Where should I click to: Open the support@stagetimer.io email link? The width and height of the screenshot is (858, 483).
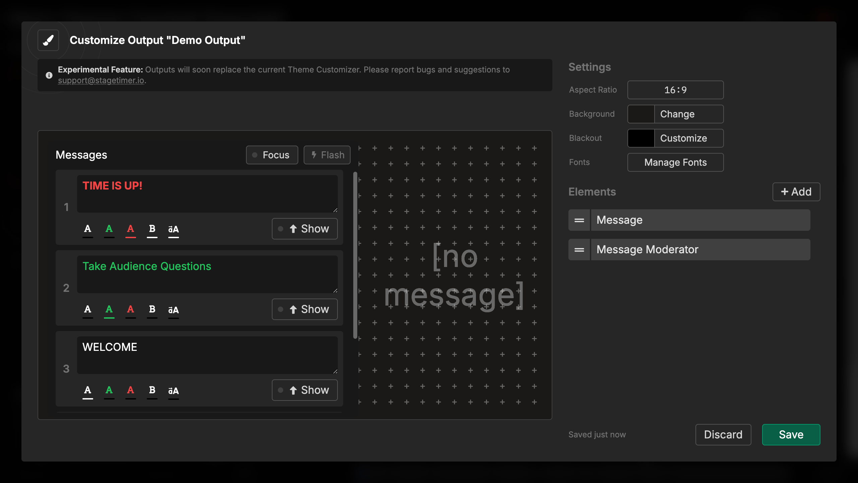(101, 80)
